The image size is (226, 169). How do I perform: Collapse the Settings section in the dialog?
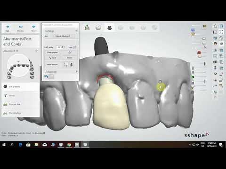point(76,31)
